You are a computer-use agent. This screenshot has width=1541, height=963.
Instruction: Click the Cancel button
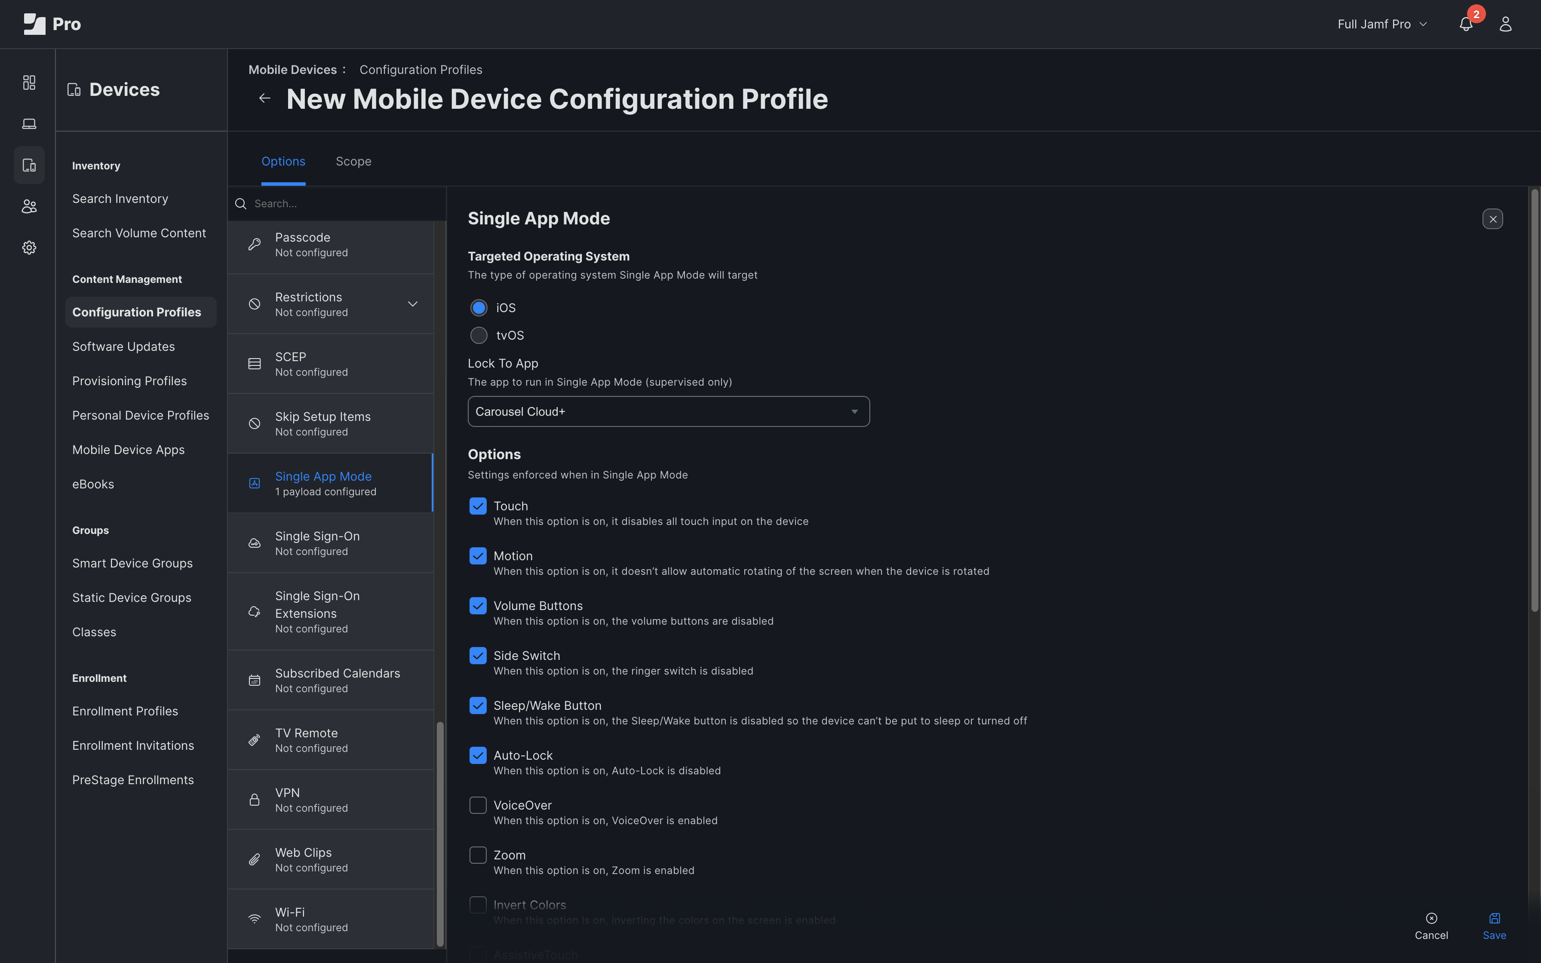(x=1431, y=926)
